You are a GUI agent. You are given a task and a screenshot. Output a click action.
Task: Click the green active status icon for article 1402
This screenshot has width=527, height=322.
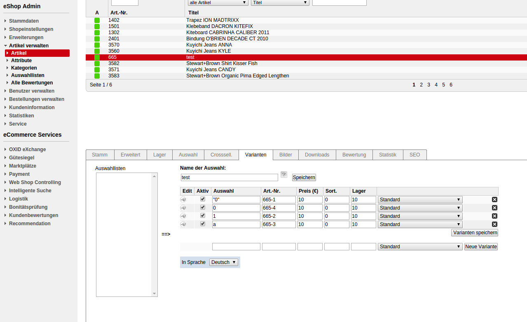pyautogui.click(x=97, y=20)
